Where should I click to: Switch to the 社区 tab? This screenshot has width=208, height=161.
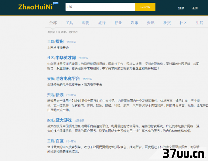click(x=183, y=23)
